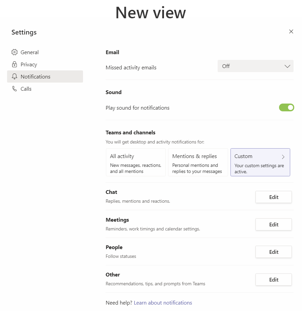Viewport: 302px width, 311px height.
Task: Edit Other notification settings
Action: click(x=273, y=280)
